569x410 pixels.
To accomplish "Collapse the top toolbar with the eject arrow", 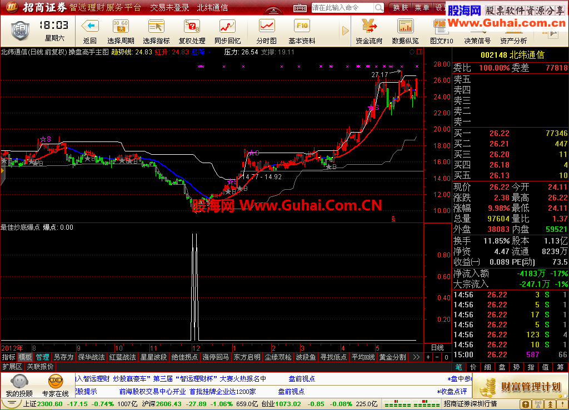I will (273, 11).
